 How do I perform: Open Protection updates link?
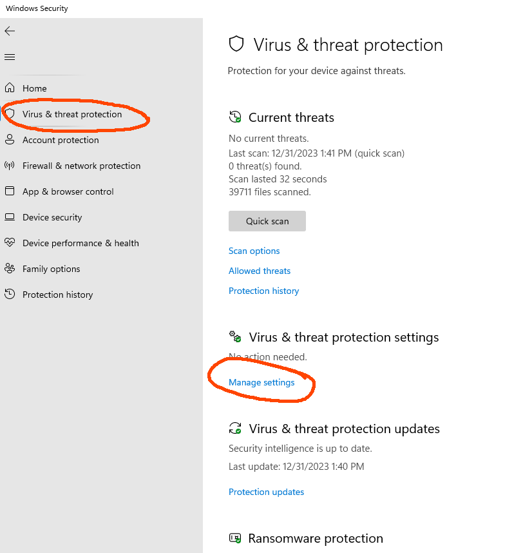point(266,492)
